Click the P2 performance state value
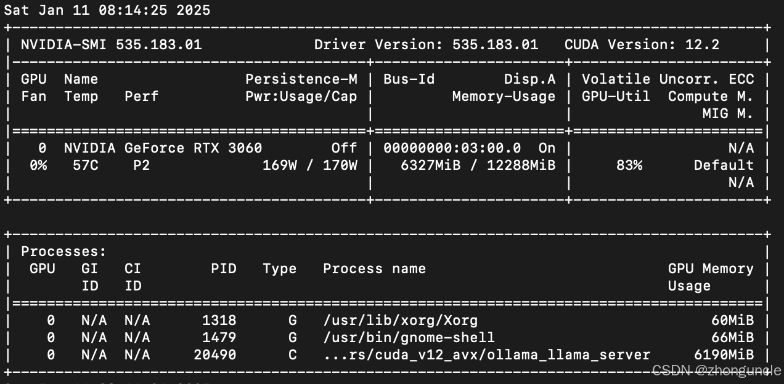The height and width of the screenshot is (384, 784). tap(141, 166)
